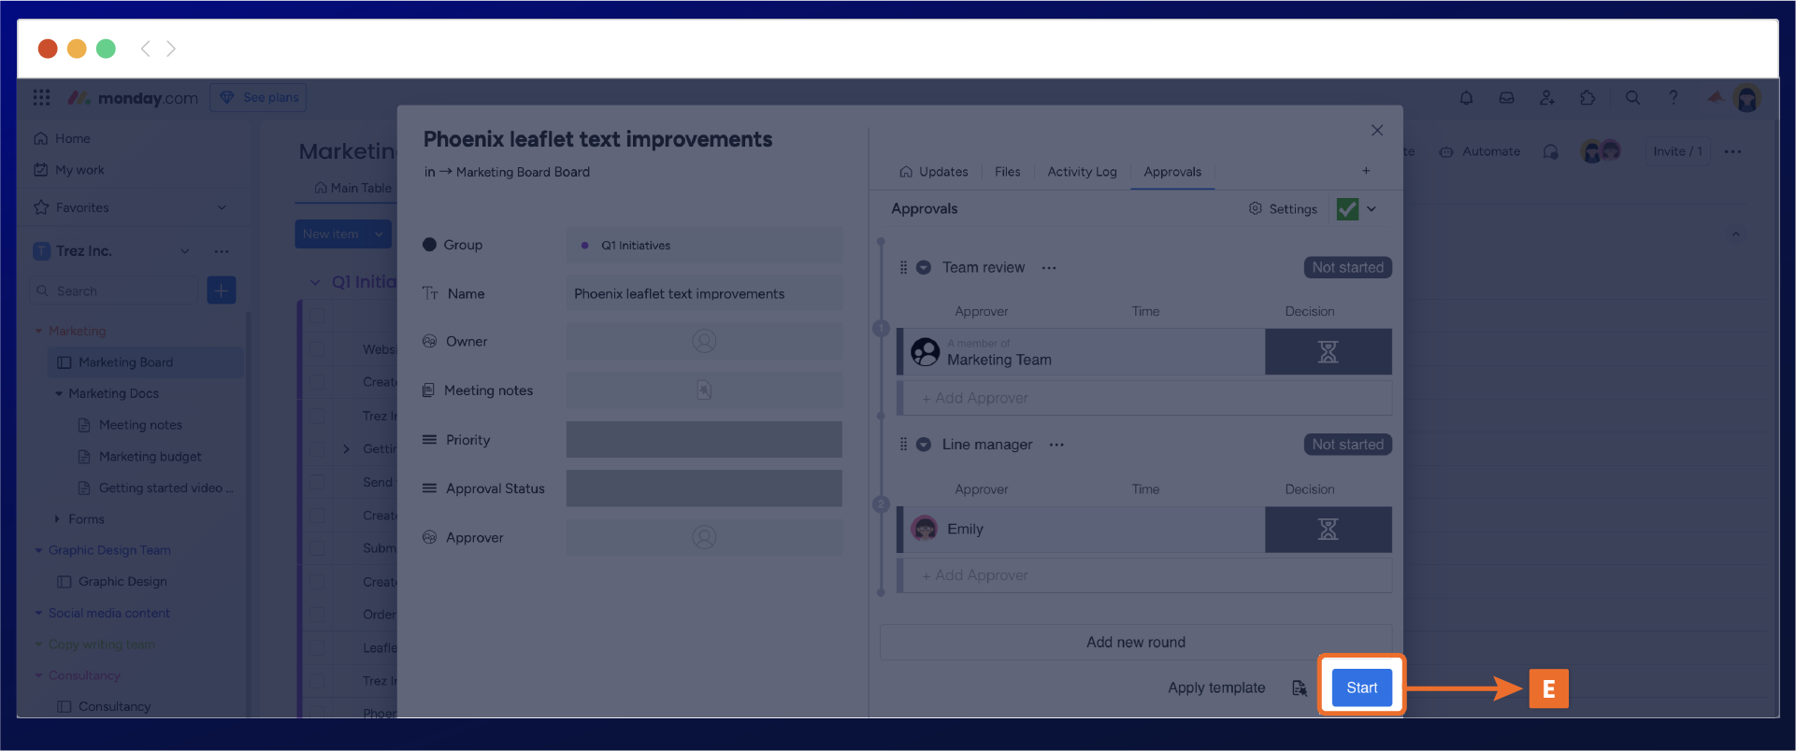Open the Updates tab
This screenshot has height=751, width=1796.
[x=933, y=172]
